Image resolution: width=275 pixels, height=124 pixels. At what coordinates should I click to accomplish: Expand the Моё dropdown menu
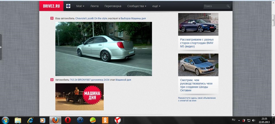point(80,6)
